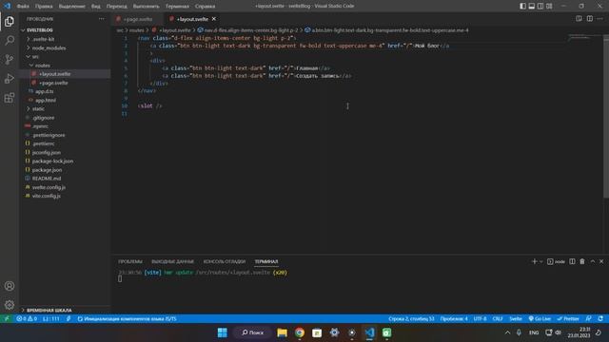Open notifications bell in status bar

(x=600, y=319)
